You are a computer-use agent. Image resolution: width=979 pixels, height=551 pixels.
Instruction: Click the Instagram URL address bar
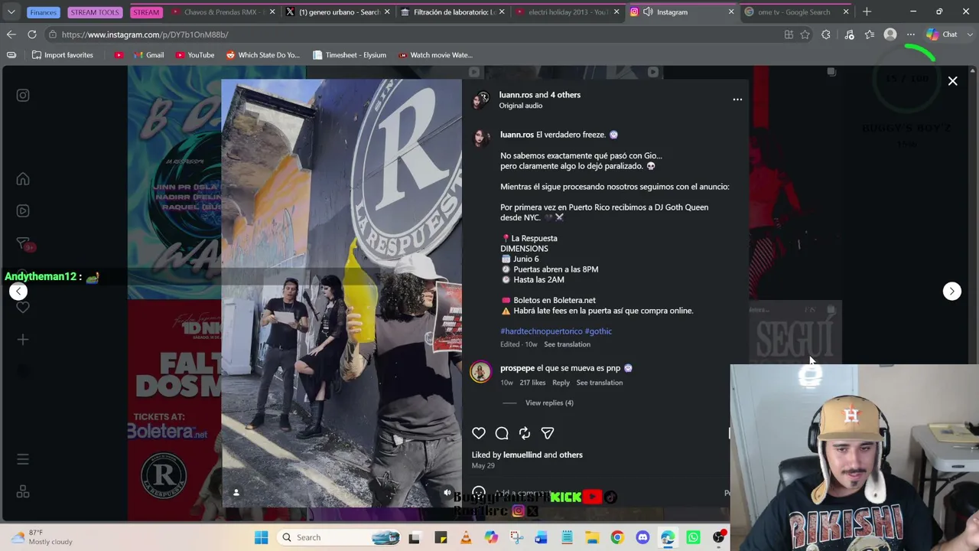click(413, 34)
